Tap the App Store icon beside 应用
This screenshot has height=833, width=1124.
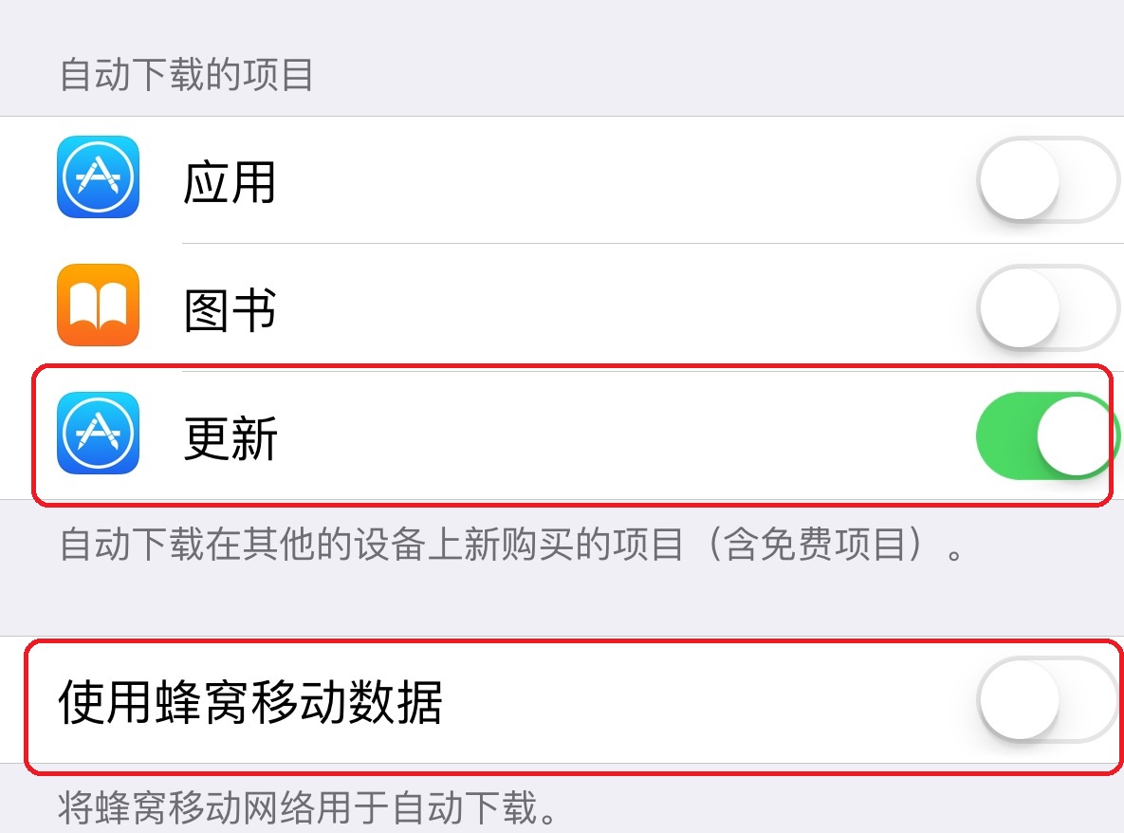click(x=99, y=177)
